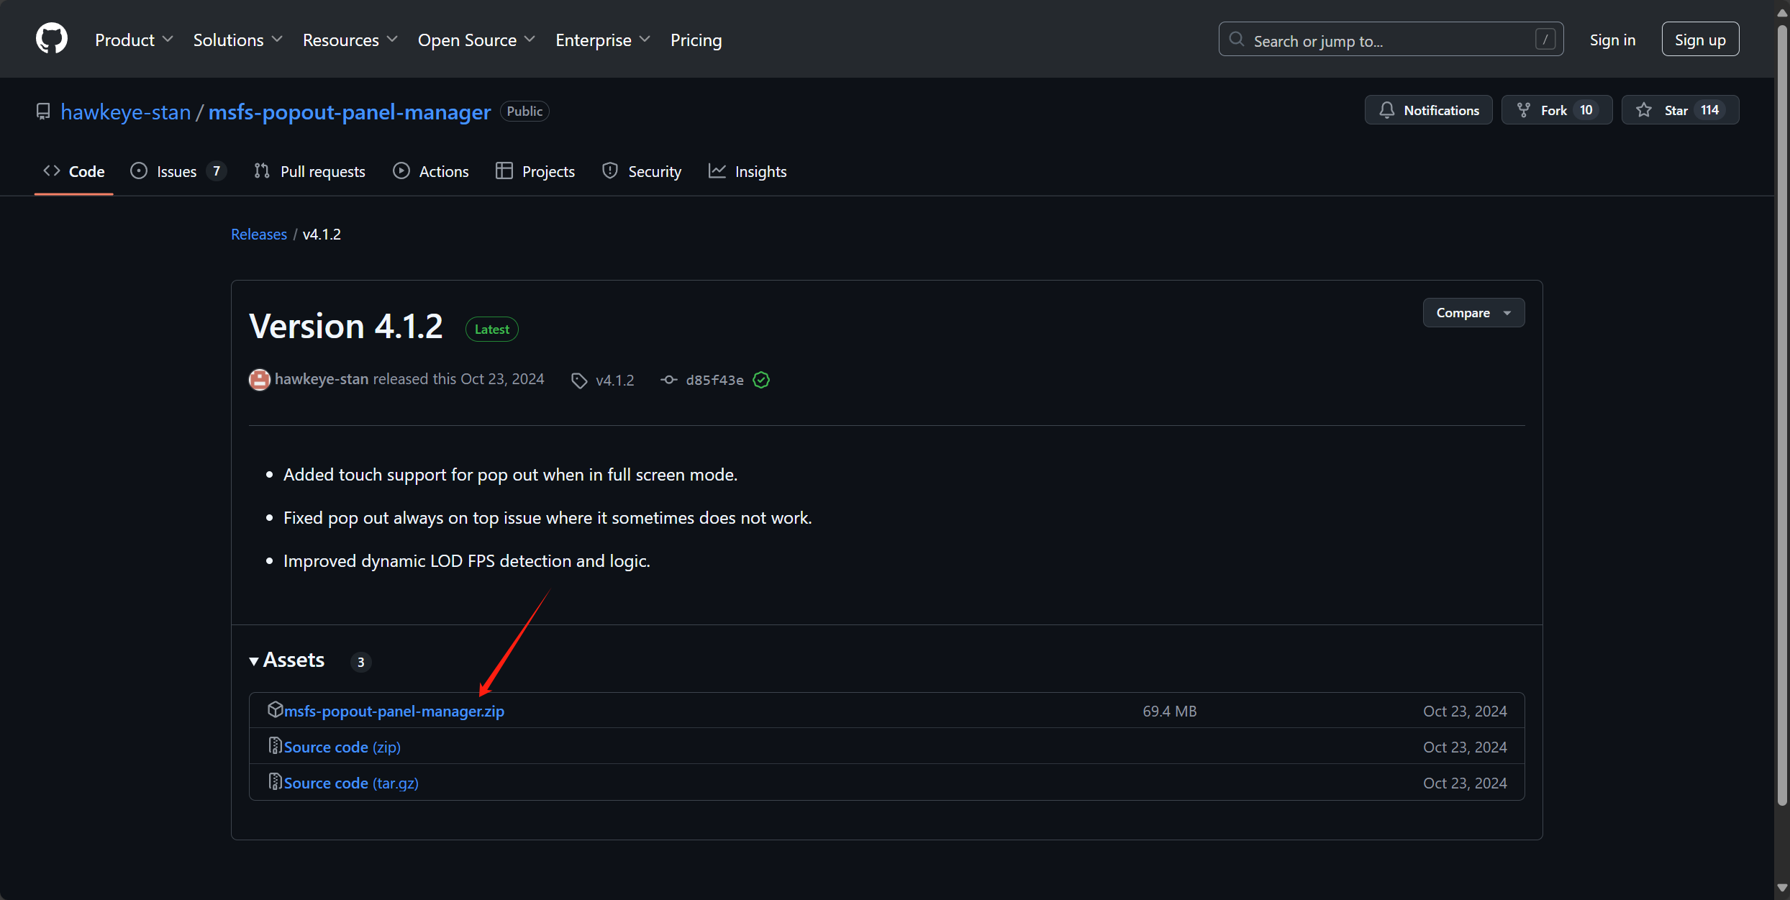Download msfs-popout-panel-manager.zip

click(394, 711)
